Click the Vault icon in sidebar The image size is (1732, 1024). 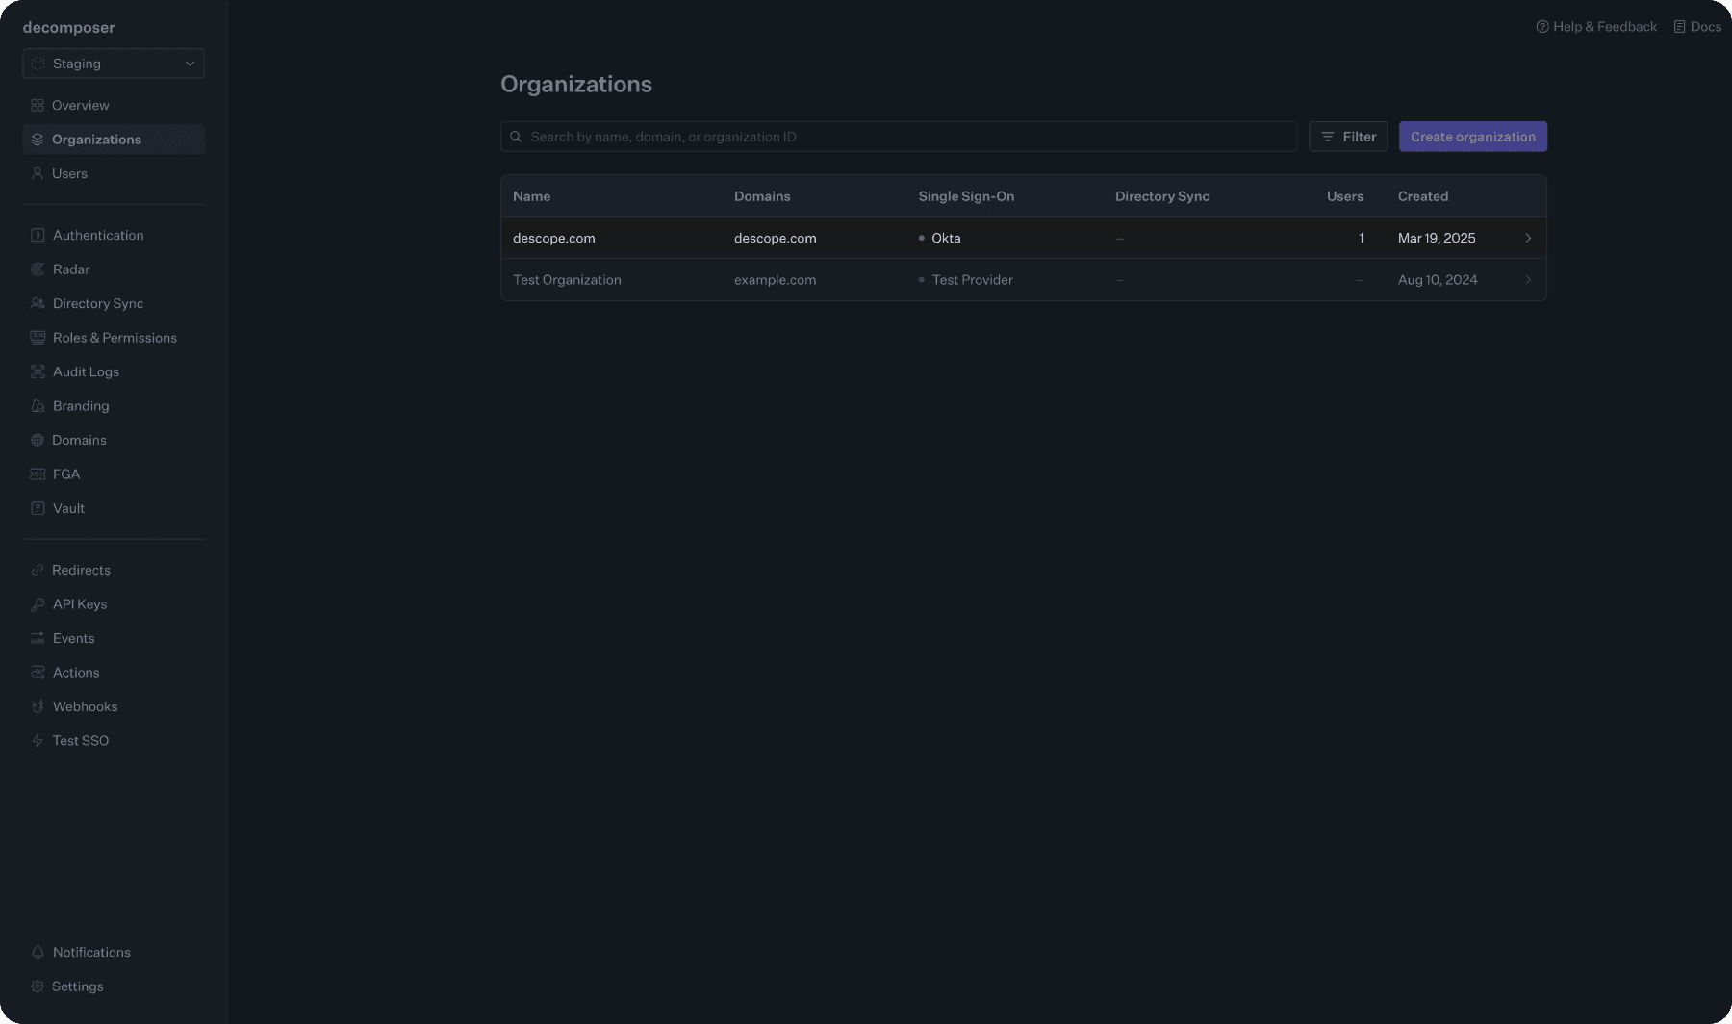pos(38,508)
